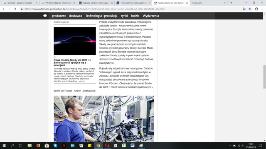This screenshot has height=149, width=266.
Task: Open a new browser tab with plus button
Action: coord(231,3)
